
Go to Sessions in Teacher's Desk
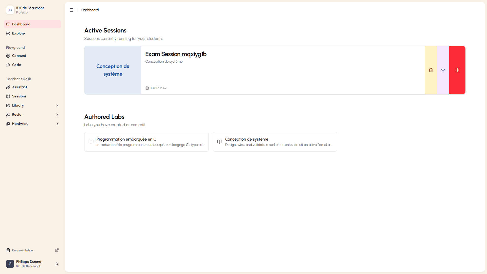tap(32, 96)
